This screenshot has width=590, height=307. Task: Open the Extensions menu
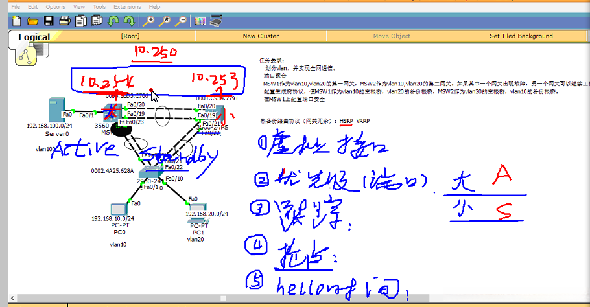(127, 6)
